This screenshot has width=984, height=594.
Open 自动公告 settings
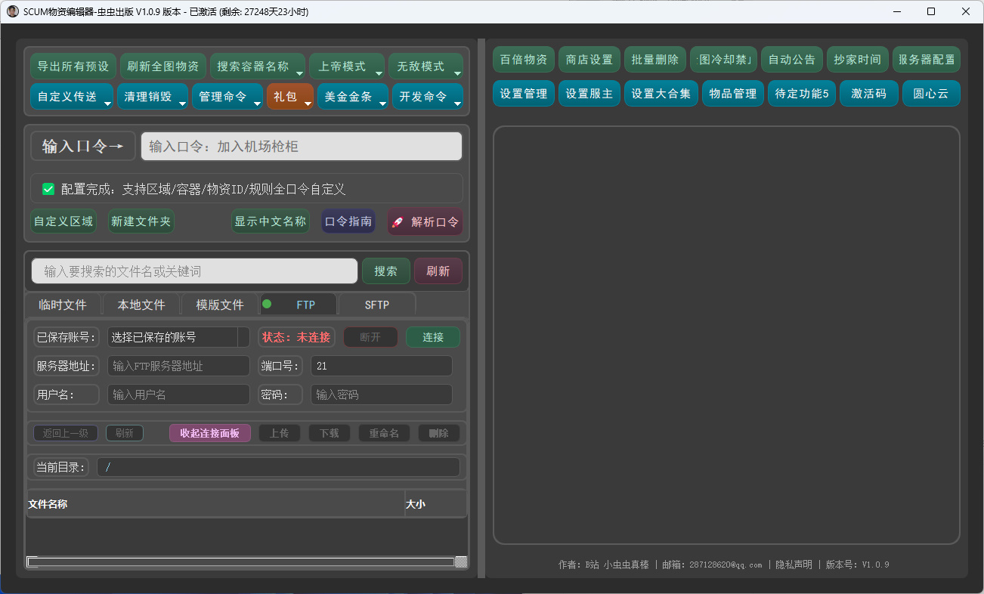click(792, 60)
